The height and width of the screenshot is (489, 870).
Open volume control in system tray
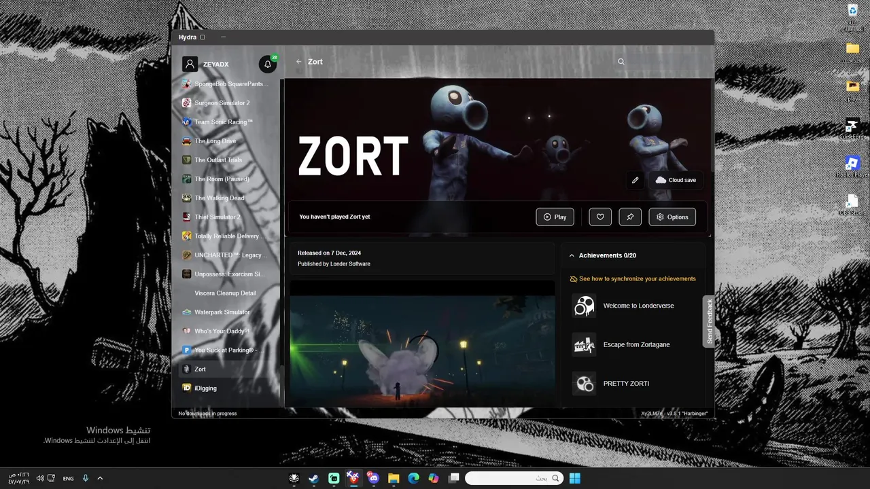(x=39, y=478)
